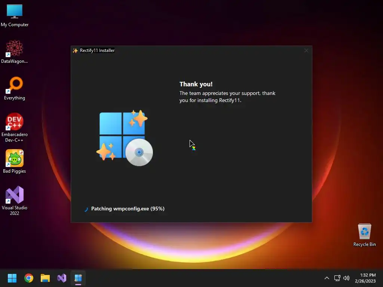Open Visual Studio from the taskbar

(x=62, y=278)
